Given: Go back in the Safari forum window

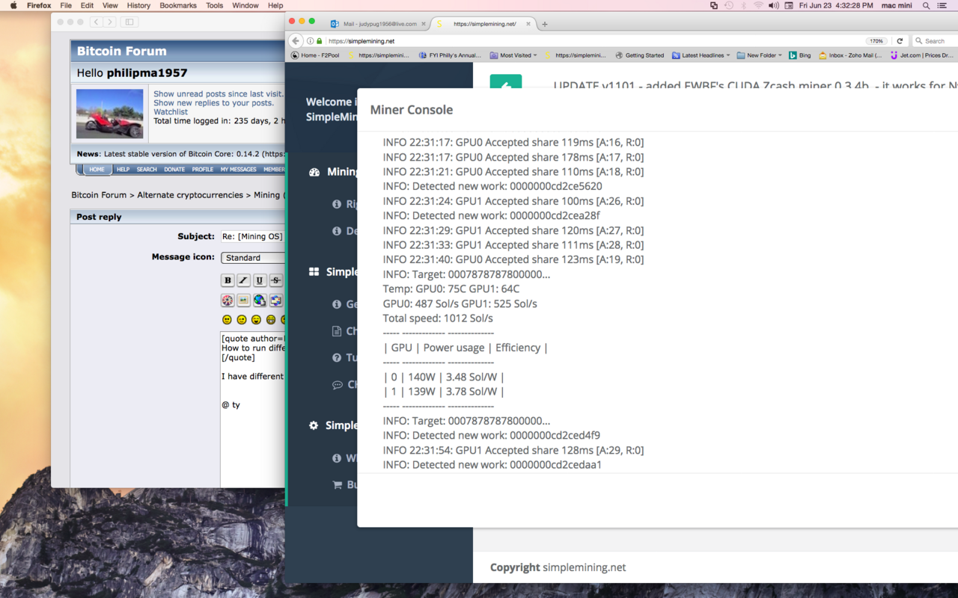Looking at the screenshot, I should (x=96, y=22).
